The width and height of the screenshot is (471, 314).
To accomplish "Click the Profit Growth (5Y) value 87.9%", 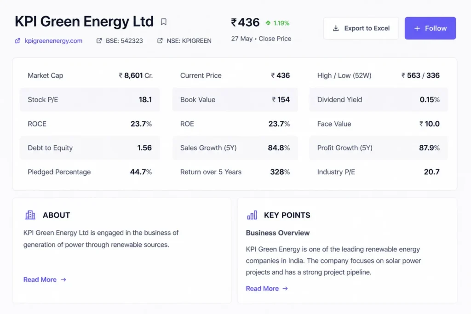I will pos(429,148).
